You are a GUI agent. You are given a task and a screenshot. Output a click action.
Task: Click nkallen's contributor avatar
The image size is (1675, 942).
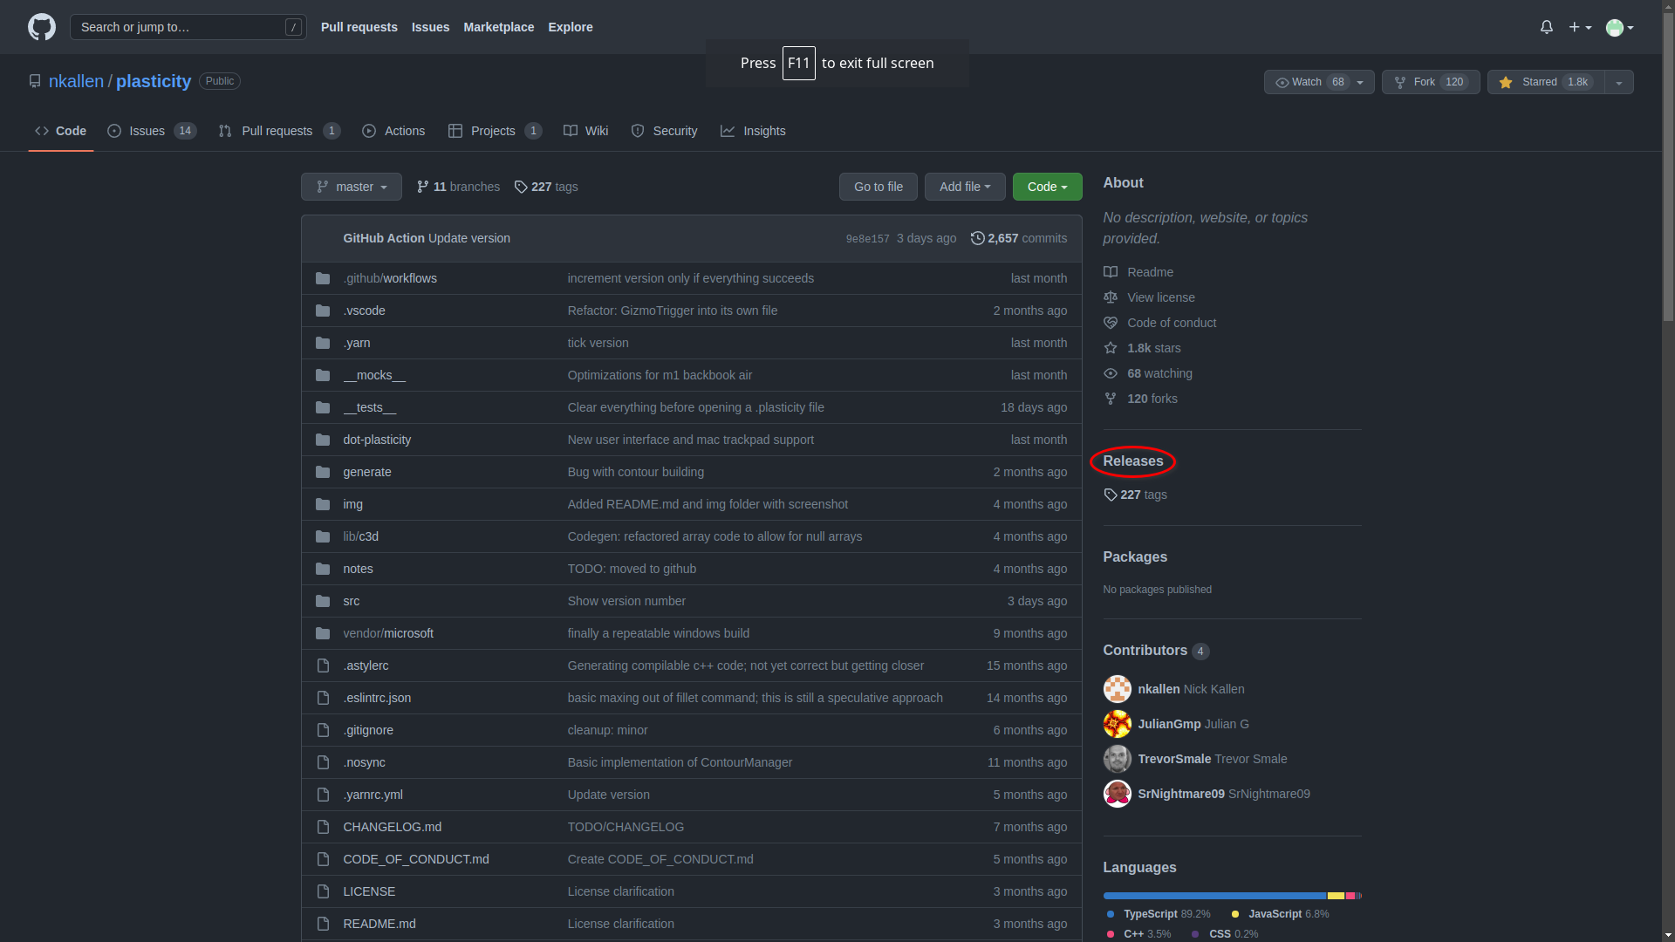1117,689
